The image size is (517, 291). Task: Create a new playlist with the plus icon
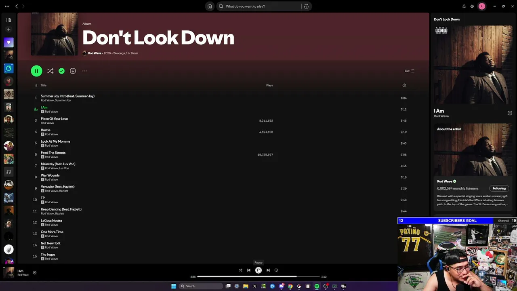point(8,29)
